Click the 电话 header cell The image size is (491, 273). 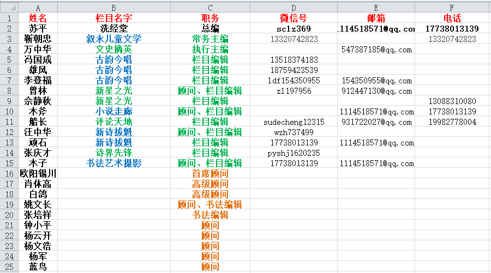pyautogui.click(x=452, y=18)
